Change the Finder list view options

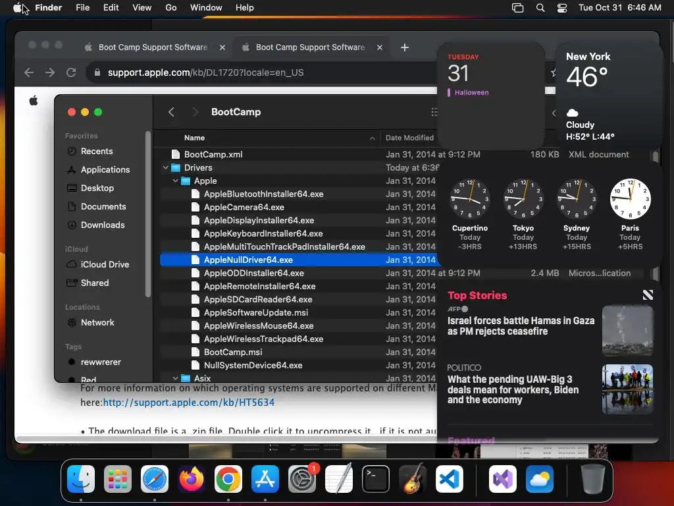434,112
